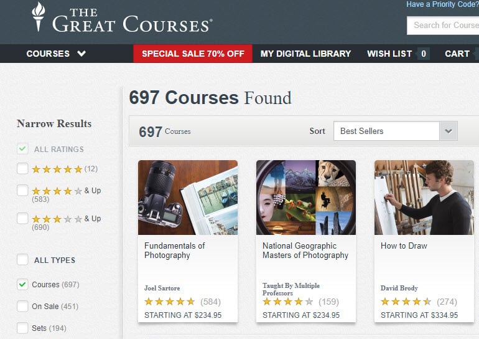
Task: Expand the COURSES menu chevron
Action: click(x=81, y=54)
